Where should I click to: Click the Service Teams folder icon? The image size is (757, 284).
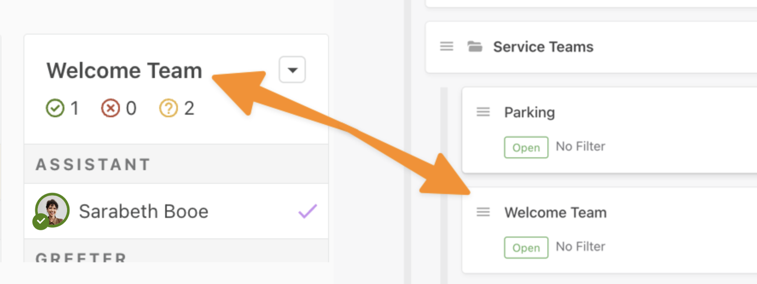[x=475, y=46]
